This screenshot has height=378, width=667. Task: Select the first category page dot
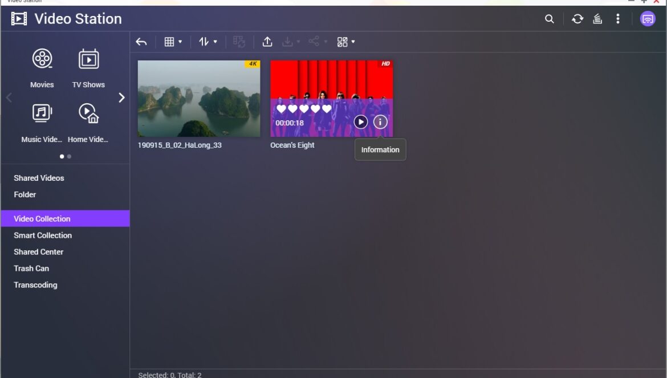point(62,156)
